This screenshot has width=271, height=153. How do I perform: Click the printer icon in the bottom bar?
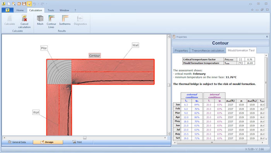click(x=74, y=142)
